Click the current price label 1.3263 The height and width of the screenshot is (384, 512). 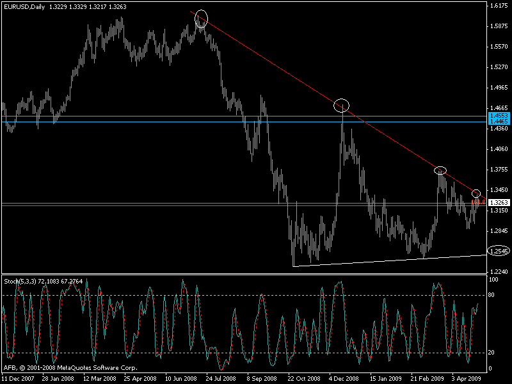(x=498, y=203)
